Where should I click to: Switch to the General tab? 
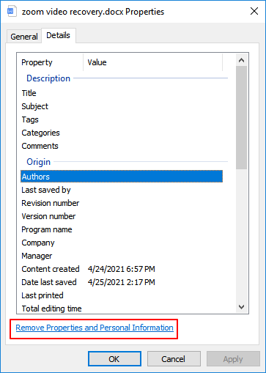[24, 37]
